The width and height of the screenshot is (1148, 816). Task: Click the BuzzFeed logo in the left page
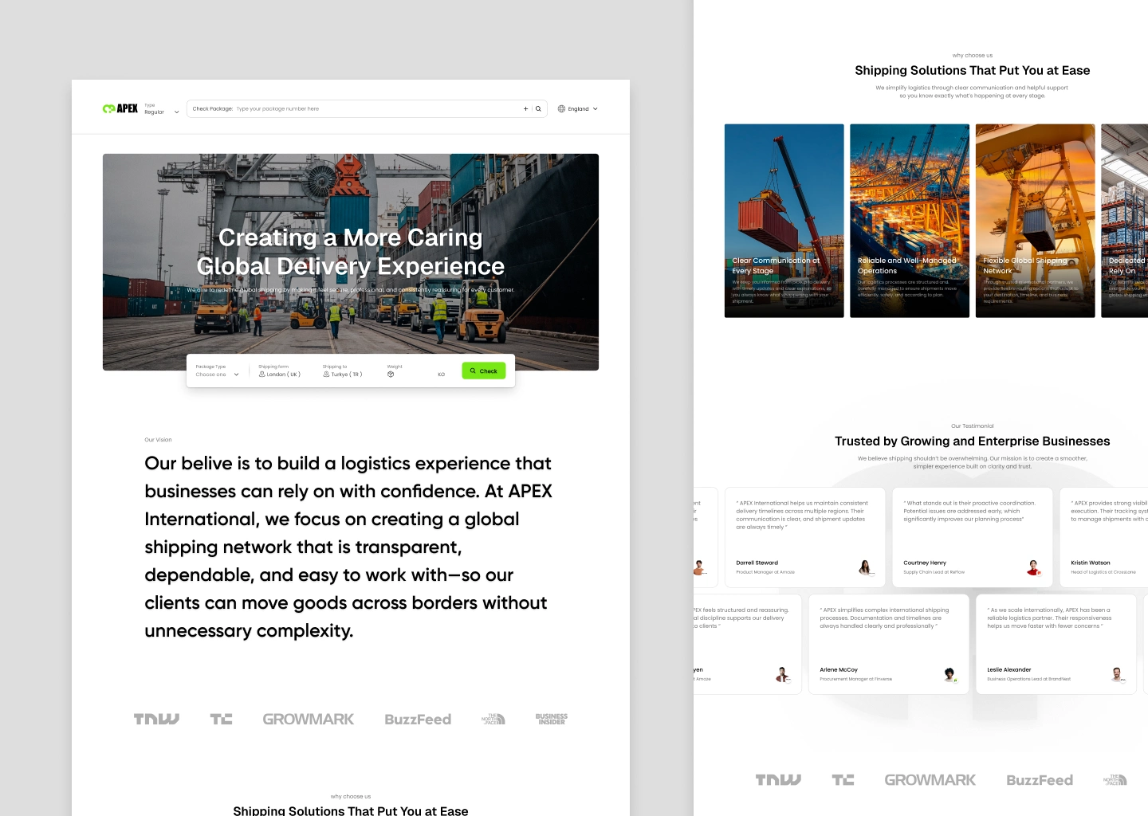(x=418, y=720)
